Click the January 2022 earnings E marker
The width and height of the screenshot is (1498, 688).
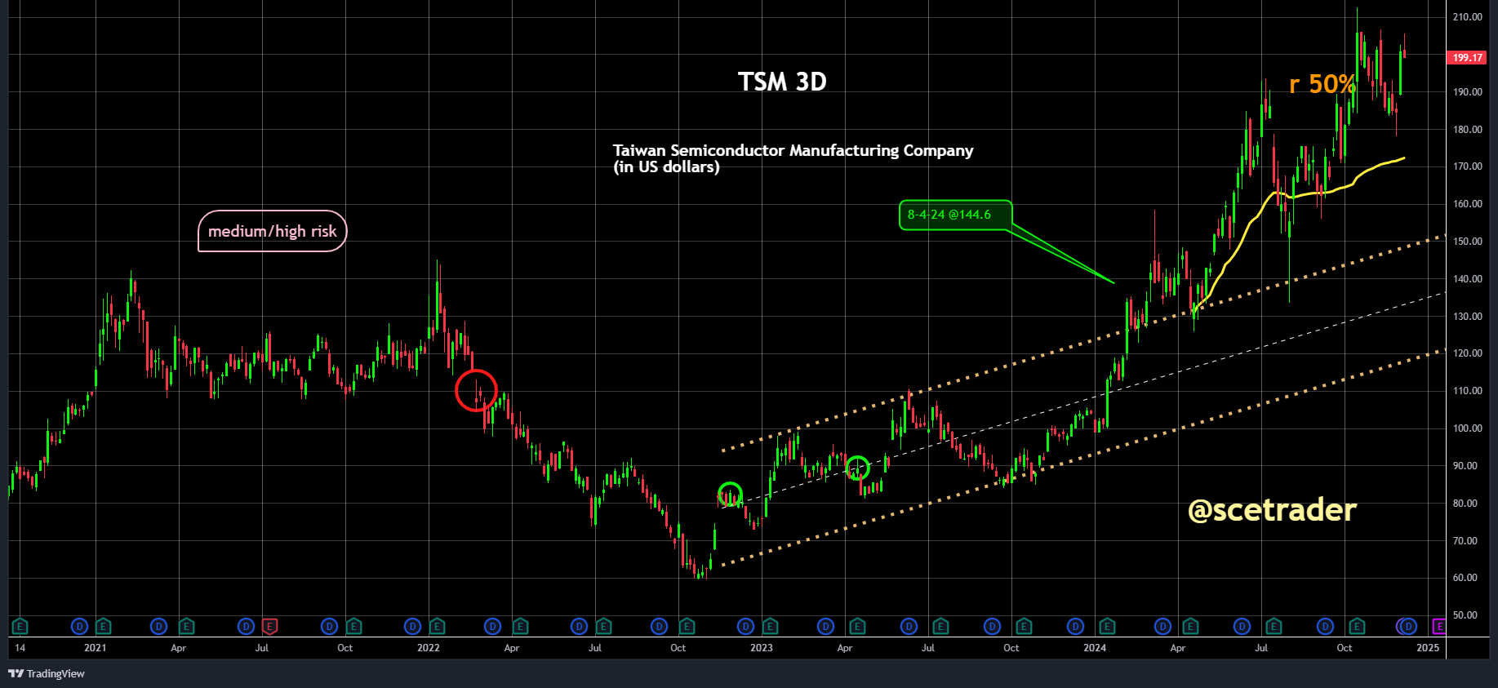(437, 627)
